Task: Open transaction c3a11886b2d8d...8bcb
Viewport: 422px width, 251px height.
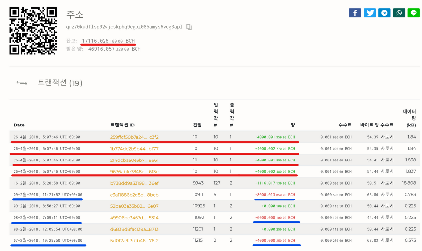Action: pyautogui.click(x=134, y=195)
